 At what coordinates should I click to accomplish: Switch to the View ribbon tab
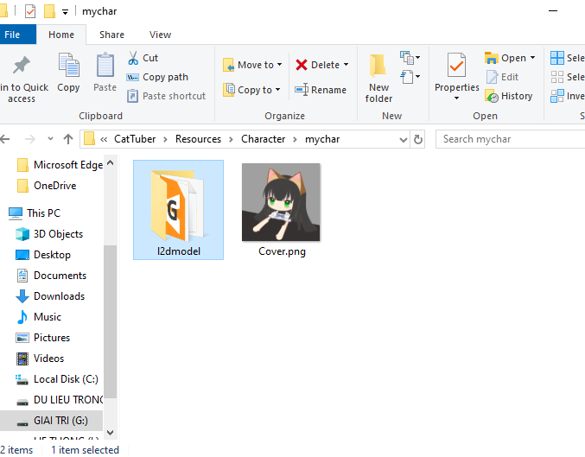point(160,35)
